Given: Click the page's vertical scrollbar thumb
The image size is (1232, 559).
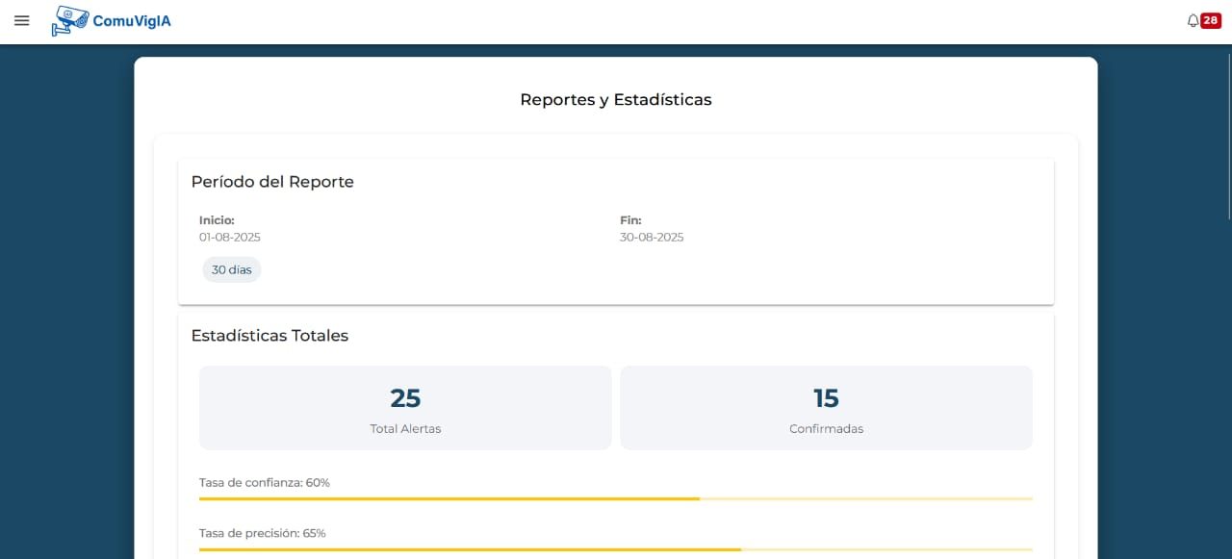Looking at the screenshot, I should point(1228,135).
